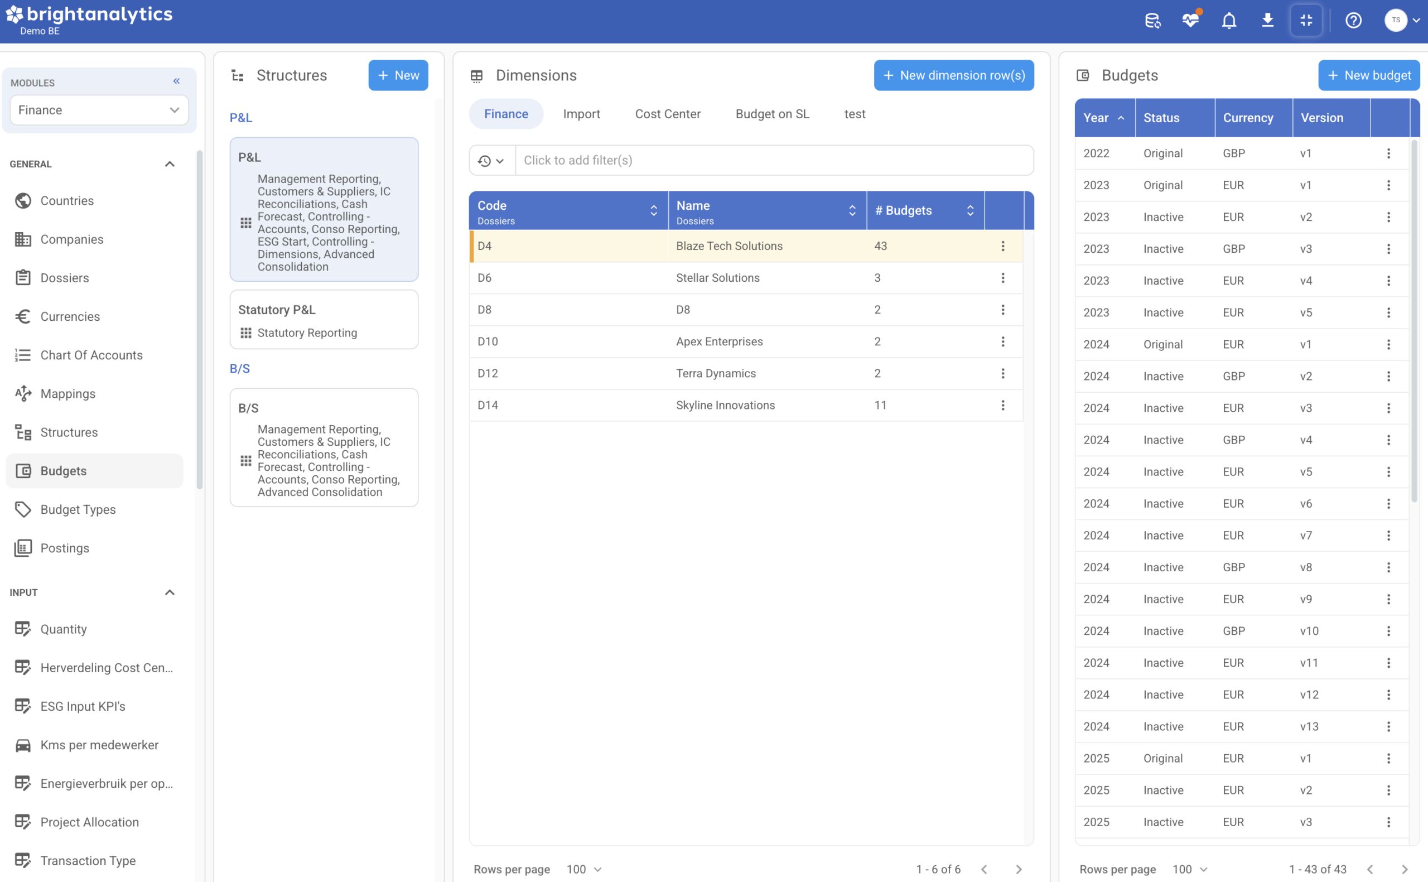
Task: Collapse the INPUT section
Action: pyautogui.click(x=169, y=592)
